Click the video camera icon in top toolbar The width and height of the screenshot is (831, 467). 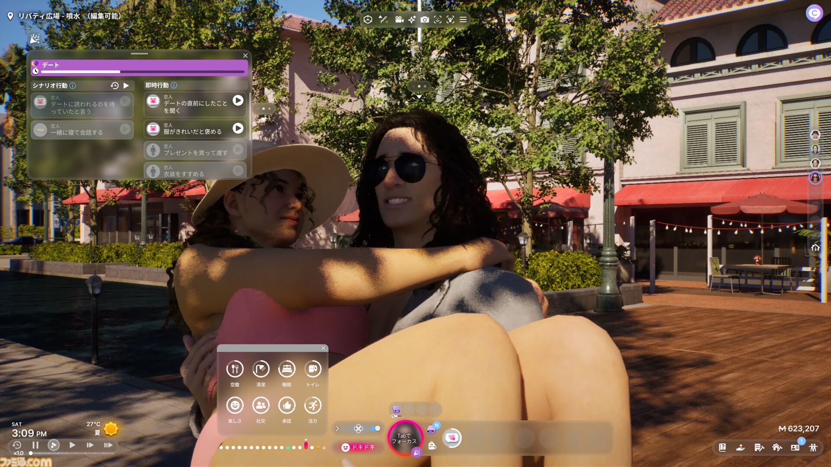point(399,19)
